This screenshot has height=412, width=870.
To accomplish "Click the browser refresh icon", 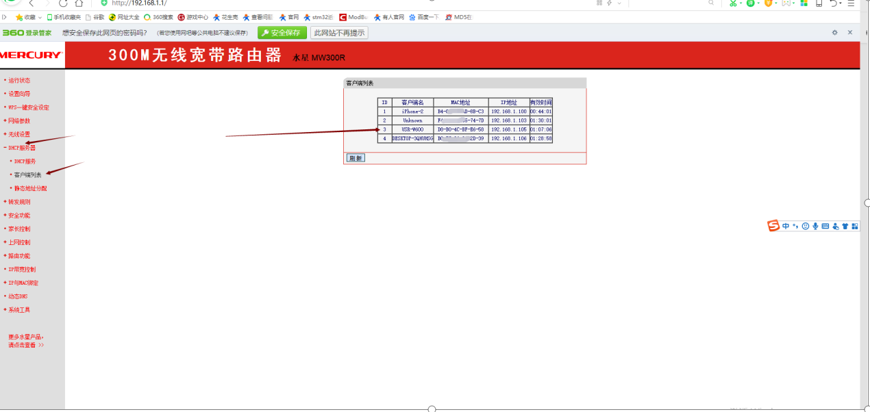I will (x=63, y=3).
